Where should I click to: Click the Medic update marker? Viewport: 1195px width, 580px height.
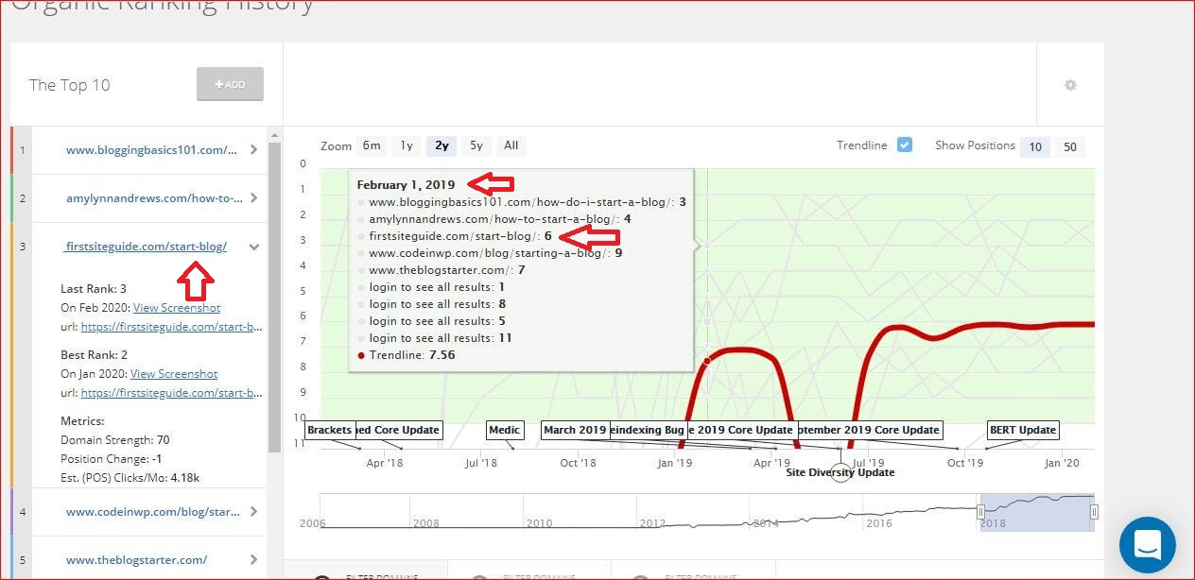tap(505, 430)
